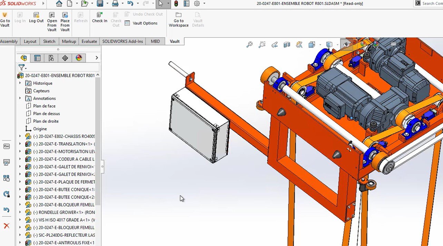The image size is (443, 246).
Task: Open the Display Style dropdown arrow
Action: click(x=337, y=45)
